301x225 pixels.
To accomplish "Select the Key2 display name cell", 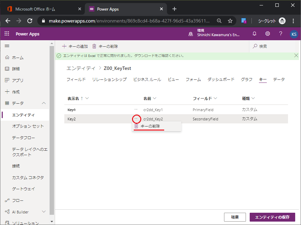I will click(x=71, y=119).
